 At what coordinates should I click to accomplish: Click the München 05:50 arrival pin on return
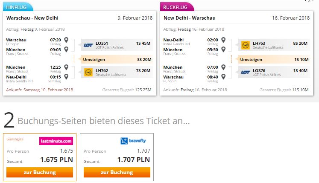point(223,49)
